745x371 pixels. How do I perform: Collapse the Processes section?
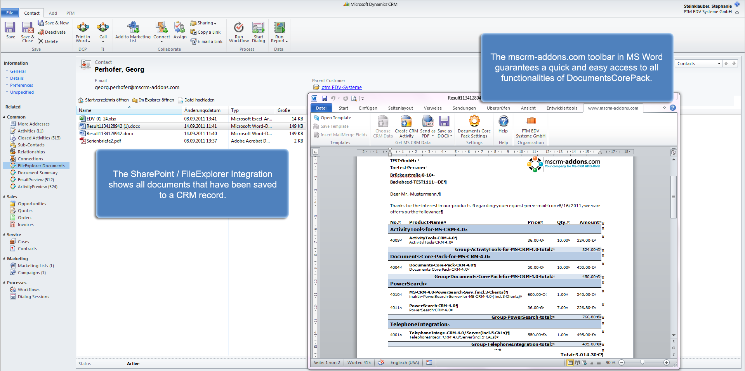(4, 283)
